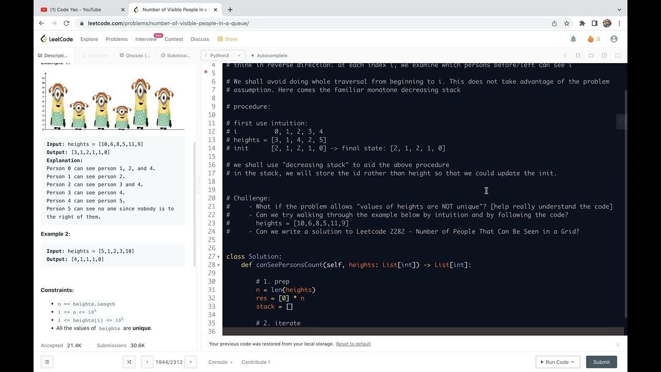Reload the page in browser
This screenshot has width=661, height=372.
click(67, 23)
